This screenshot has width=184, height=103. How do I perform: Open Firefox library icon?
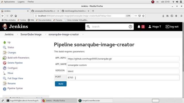point(168,16)
